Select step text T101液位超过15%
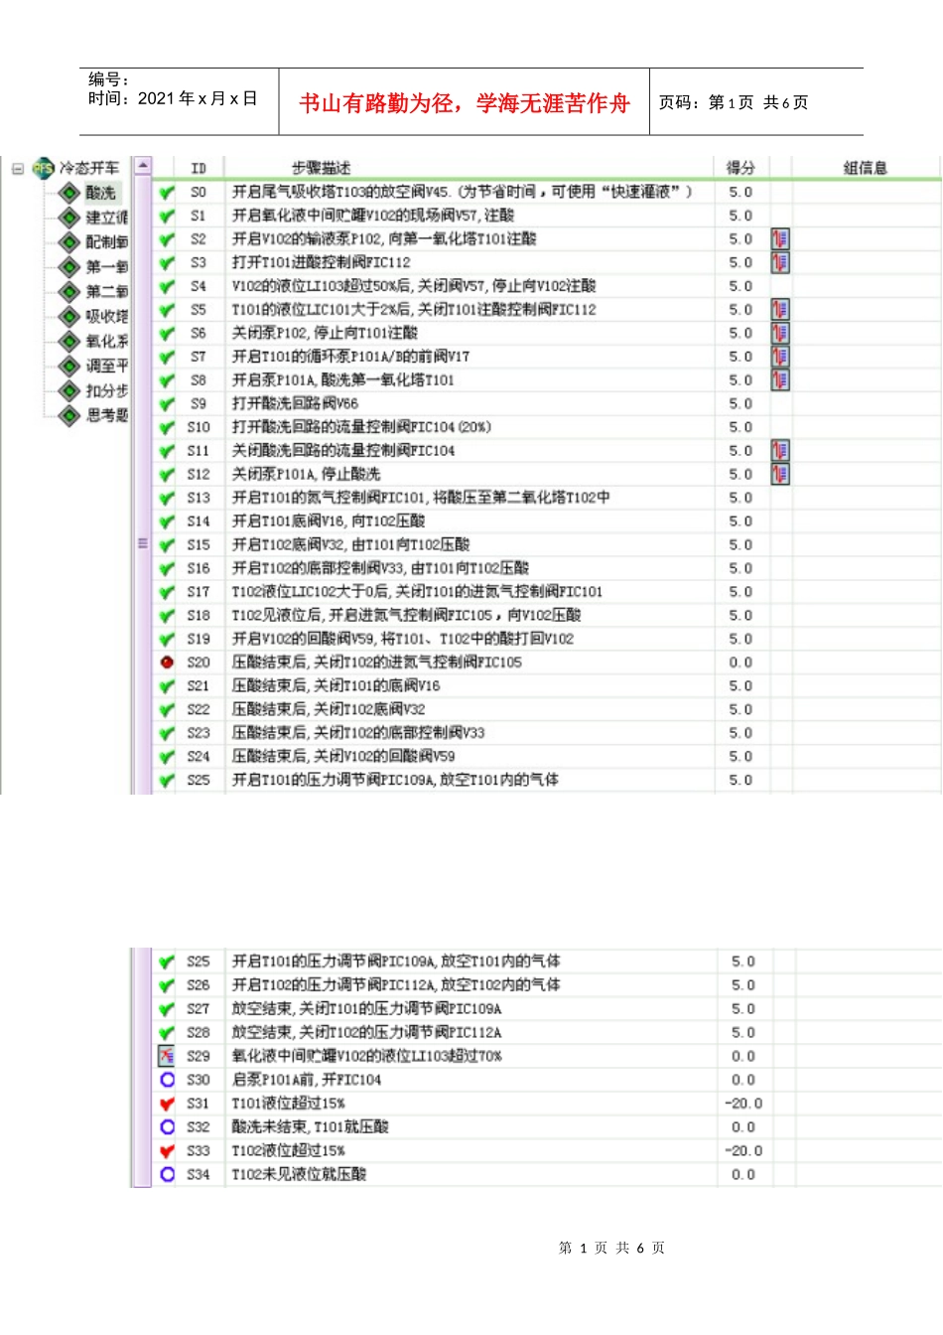943x1335 pixels. tap(289, 1104)
